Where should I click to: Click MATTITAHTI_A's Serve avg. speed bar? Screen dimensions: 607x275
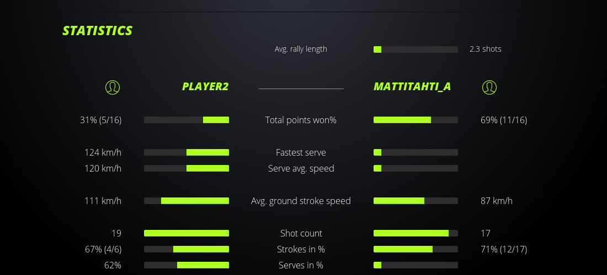coord(416,168)
